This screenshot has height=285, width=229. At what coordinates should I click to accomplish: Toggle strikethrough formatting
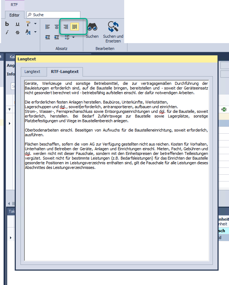coord(18,32)
